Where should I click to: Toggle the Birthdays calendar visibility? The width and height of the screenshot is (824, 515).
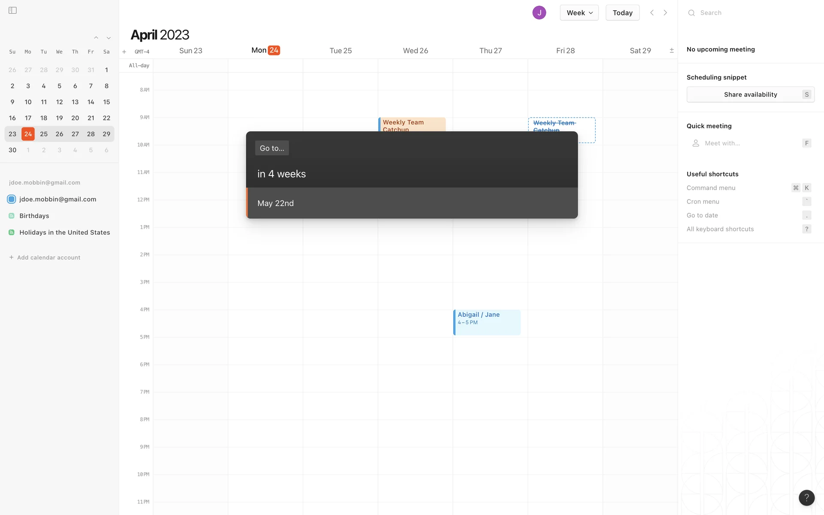pos(12,216)
